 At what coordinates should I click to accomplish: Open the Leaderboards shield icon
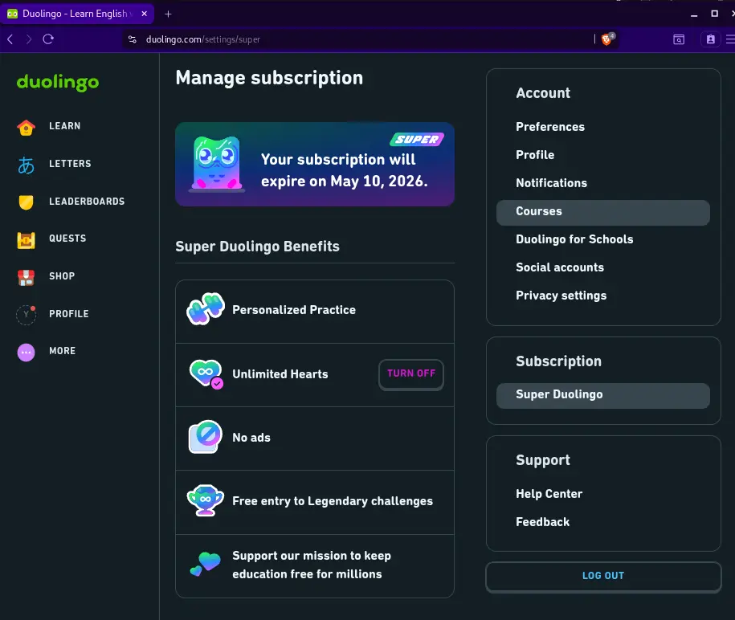(x=27, y=202)
